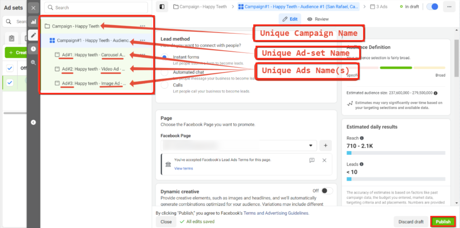460x228 pixels.
Task: Dismiss the Lead Ads Terms notice
Action: pyautogui.click(x=324, y=160)
